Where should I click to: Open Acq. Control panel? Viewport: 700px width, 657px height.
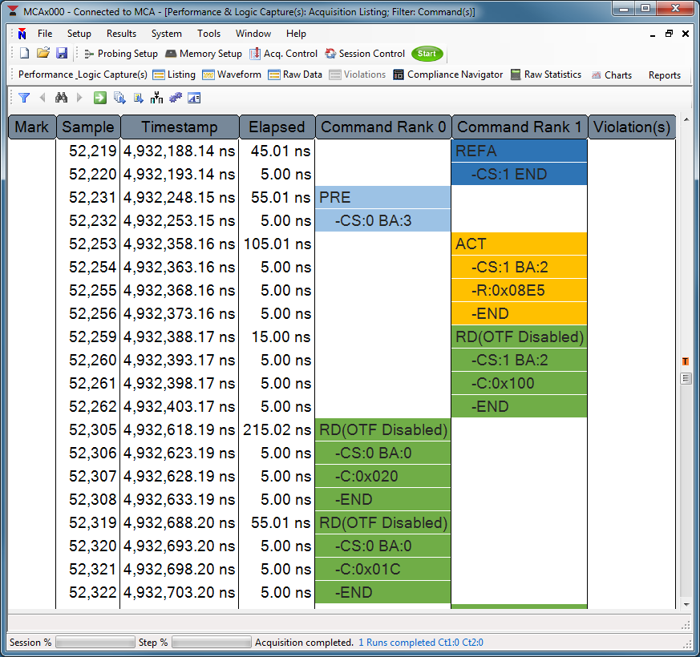click(283, 54)
